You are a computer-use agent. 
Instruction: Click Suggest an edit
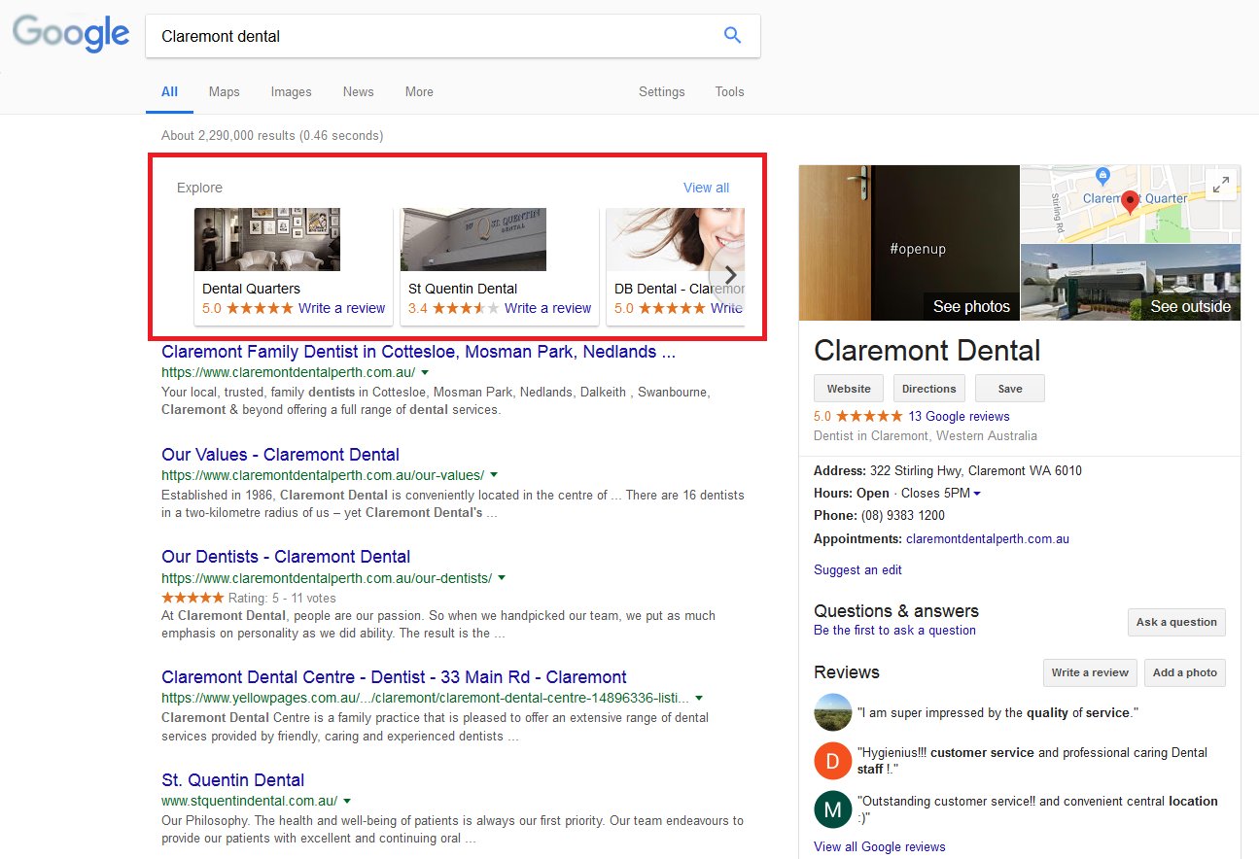[x=857, y=569]
